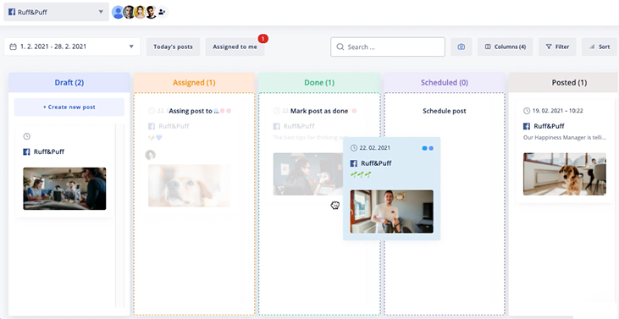619x319 pixels.
Task: Click 22. 02. 2021 date on dragged card
Action: pos(374,148)
